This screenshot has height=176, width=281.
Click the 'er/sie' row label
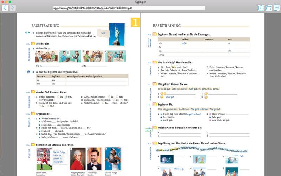161,55
